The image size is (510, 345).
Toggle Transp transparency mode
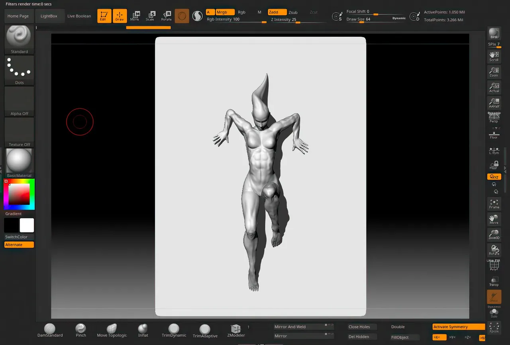[x=494, y=282]
